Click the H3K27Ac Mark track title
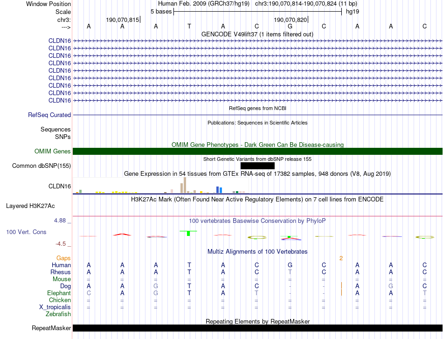Viewport: 443px width, 339px height. pyautogui.click(x=257, y=200)
